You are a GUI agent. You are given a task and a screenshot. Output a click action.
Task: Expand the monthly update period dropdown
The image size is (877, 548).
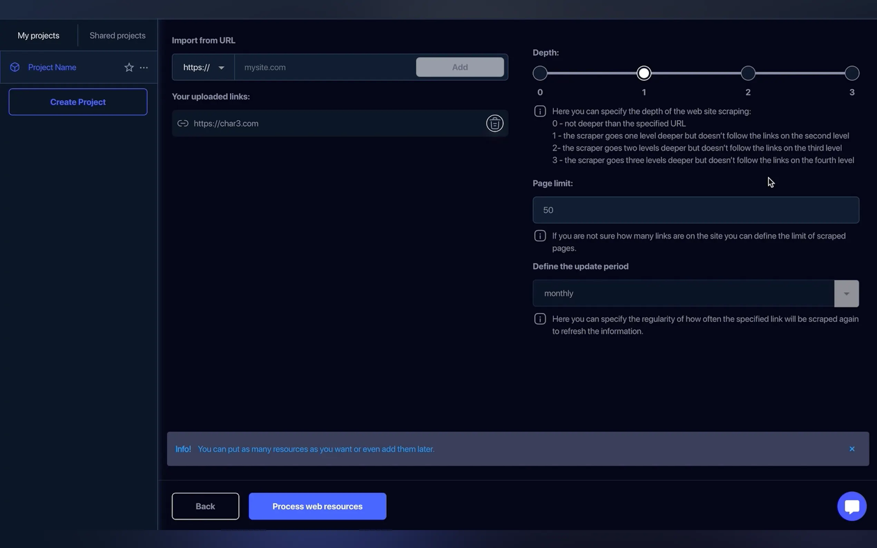[846, 293]
